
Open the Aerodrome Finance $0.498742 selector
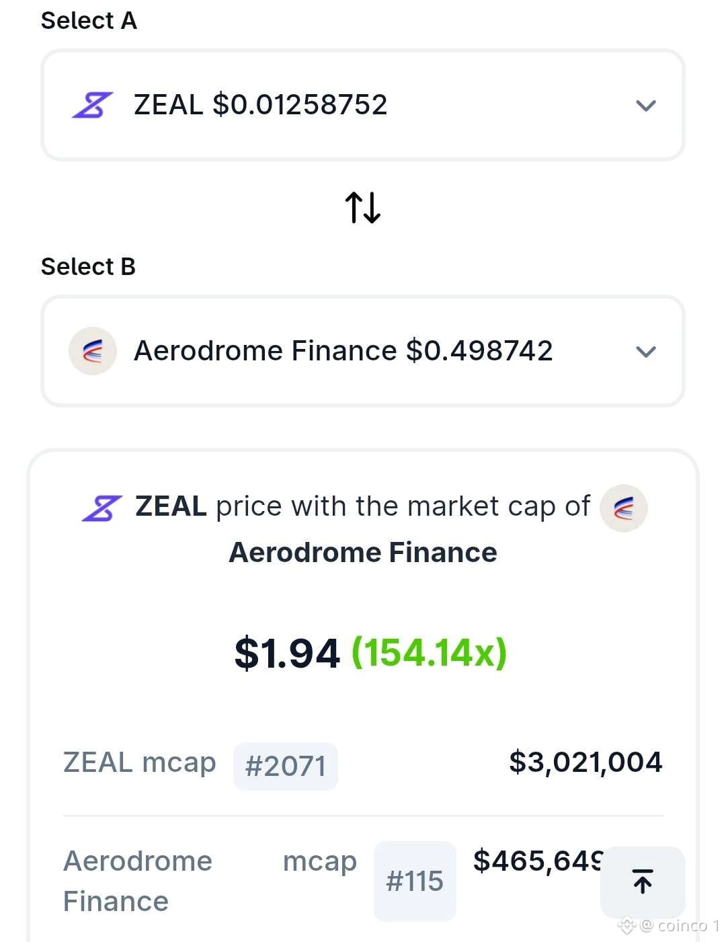[x=363, y=351]
